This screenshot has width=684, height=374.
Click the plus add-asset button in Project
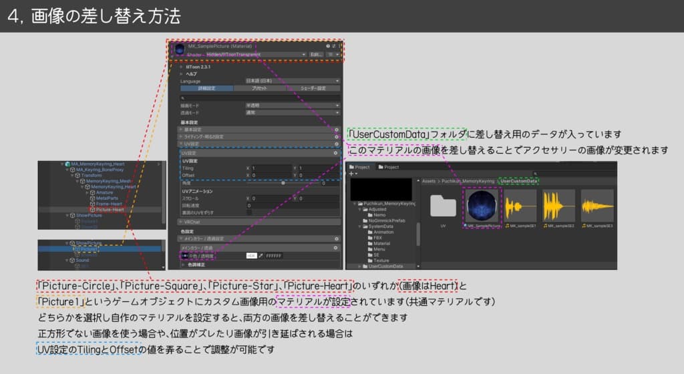pos(353,174)
